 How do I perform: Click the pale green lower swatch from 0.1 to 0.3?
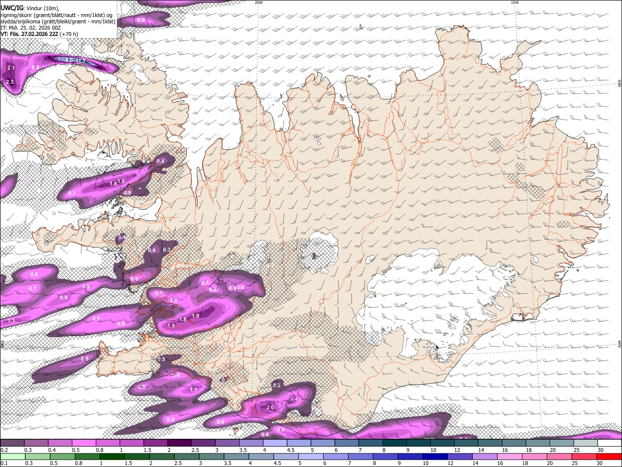(x=13, y=456)
